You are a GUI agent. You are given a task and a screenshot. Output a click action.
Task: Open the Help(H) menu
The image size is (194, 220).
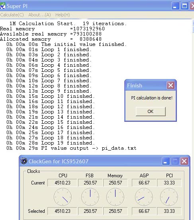coord(63,15)
